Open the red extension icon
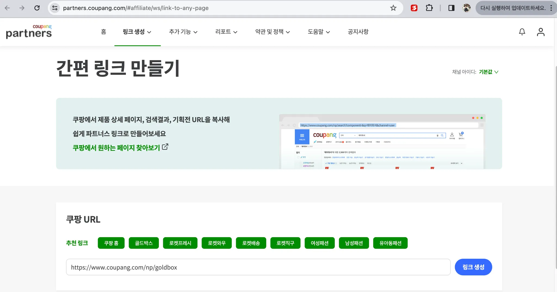 point(414,8)
